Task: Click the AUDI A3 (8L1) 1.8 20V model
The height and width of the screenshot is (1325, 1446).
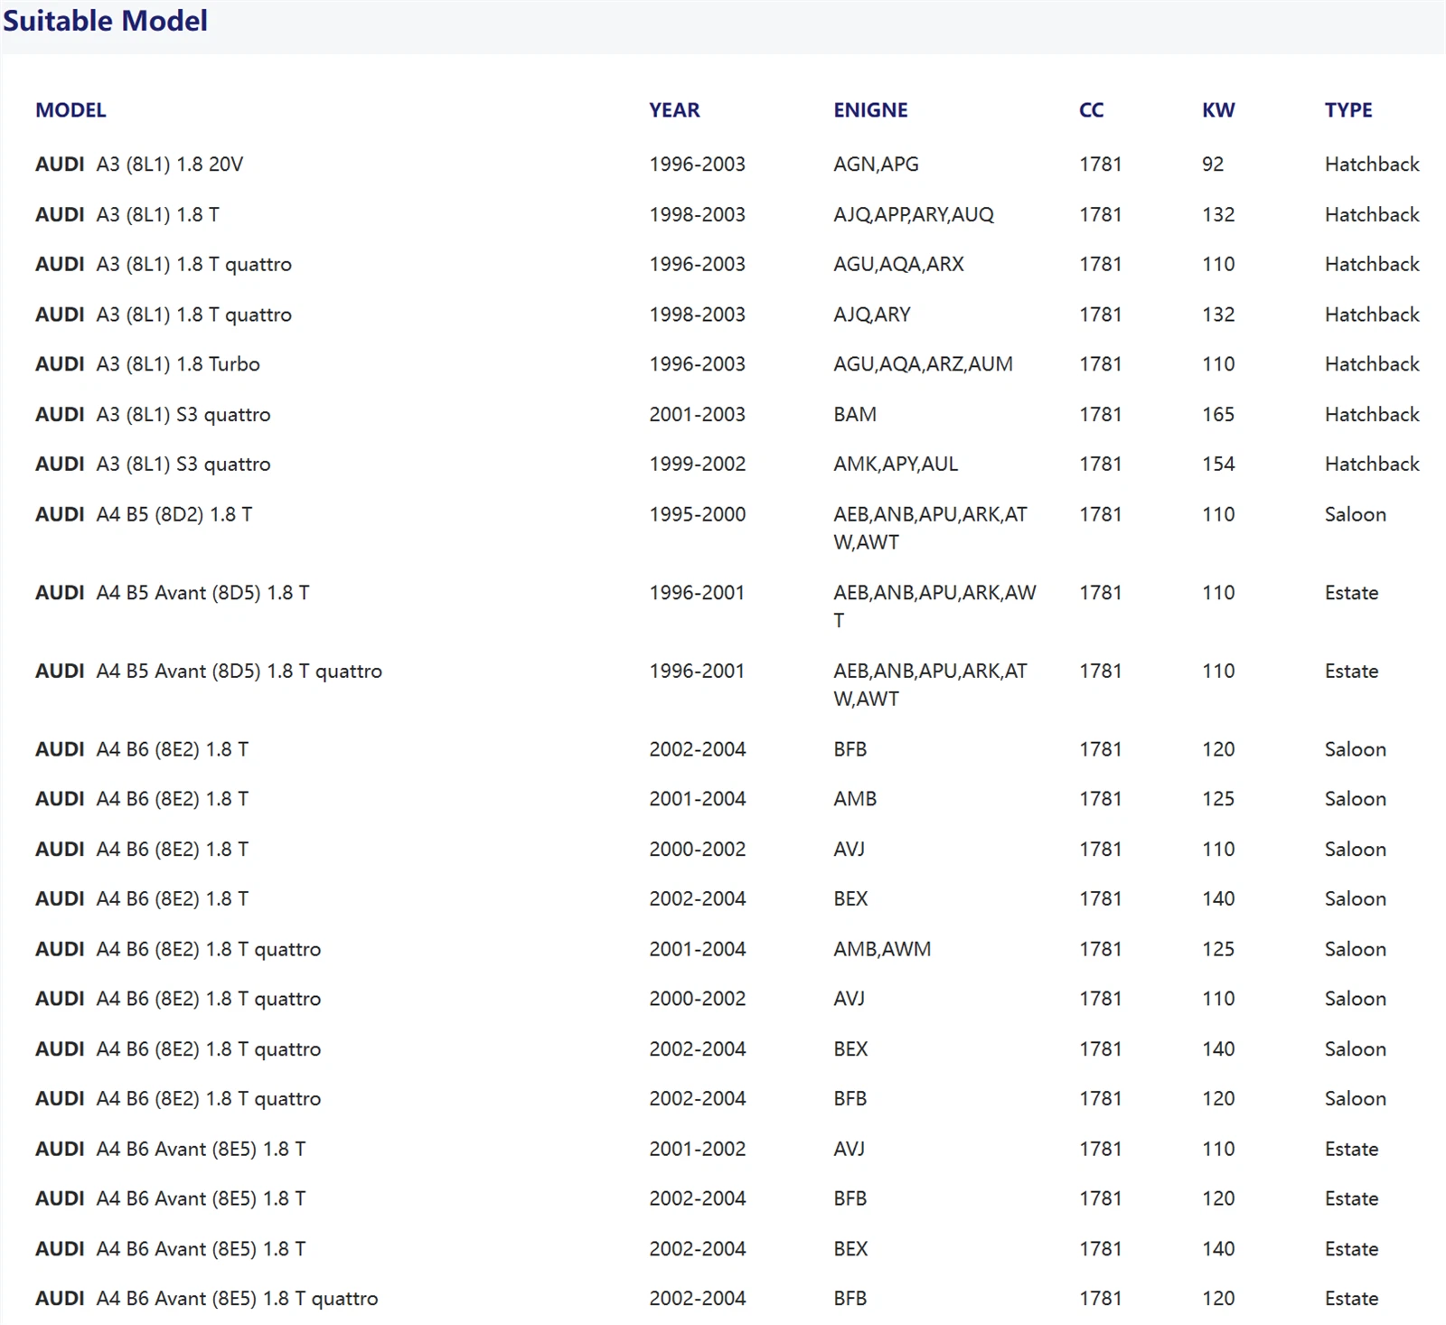Action: coord(139,164)
